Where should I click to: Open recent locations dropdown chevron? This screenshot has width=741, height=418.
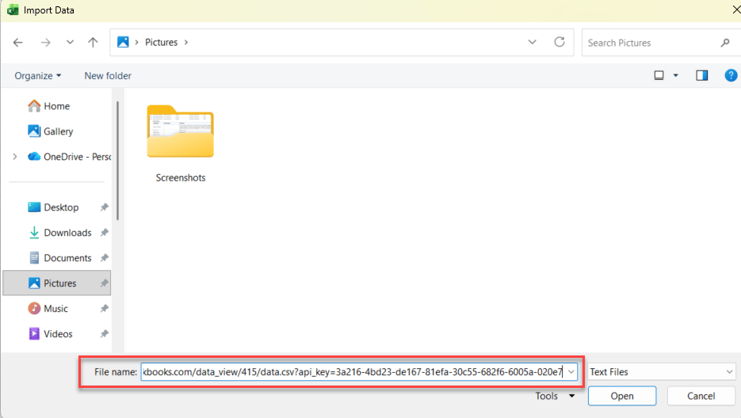click(x=70, y=42)
